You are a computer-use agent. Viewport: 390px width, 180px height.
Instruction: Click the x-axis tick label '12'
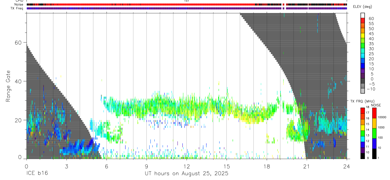point(186,166)
